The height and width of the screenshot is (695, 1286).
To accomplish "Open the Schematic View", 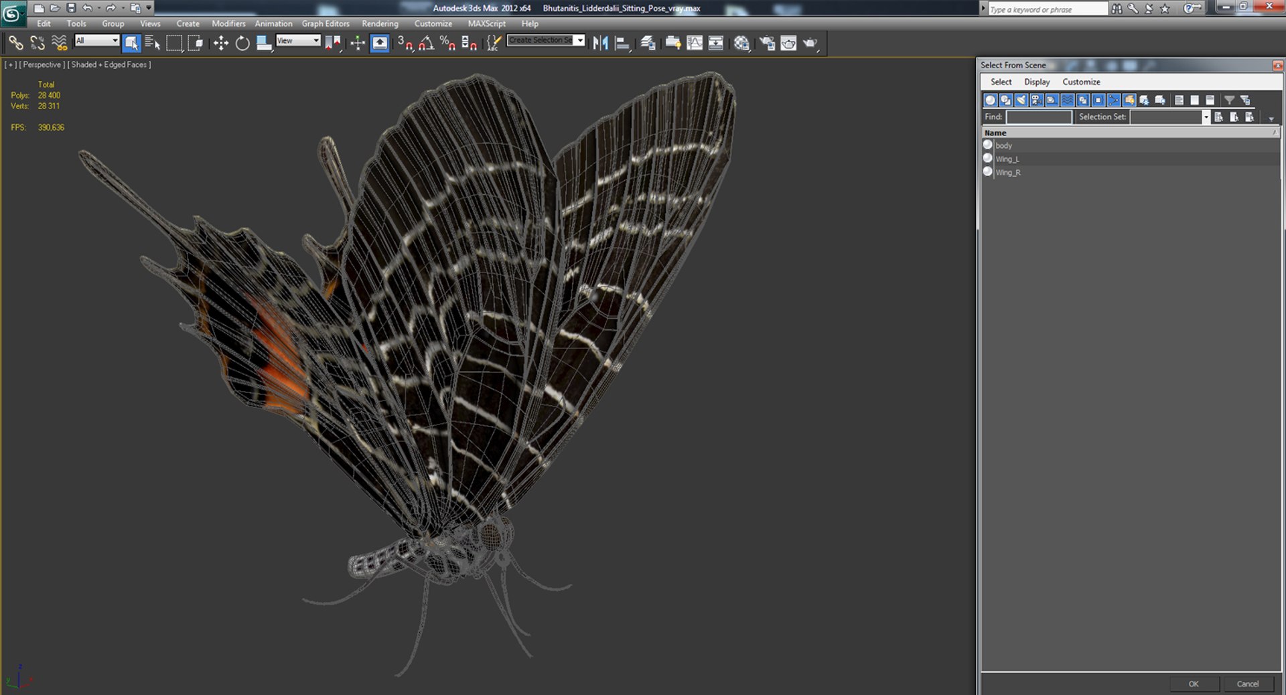I will [716, 44].
